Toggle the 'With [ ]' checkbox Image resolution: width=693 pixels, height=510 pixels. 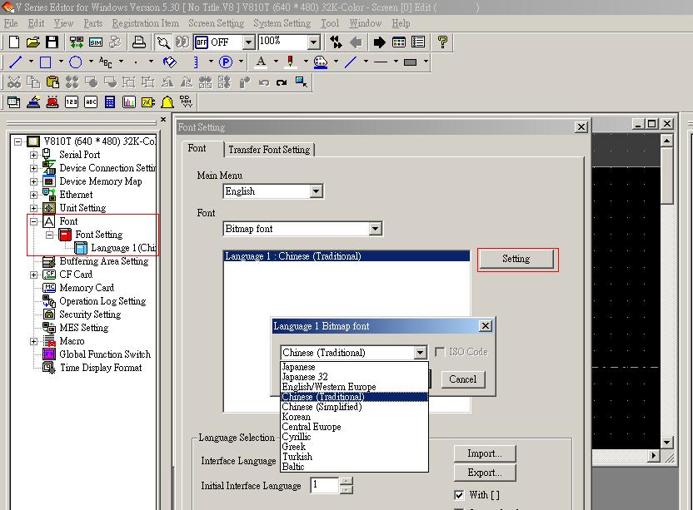(x=459, y=495)
